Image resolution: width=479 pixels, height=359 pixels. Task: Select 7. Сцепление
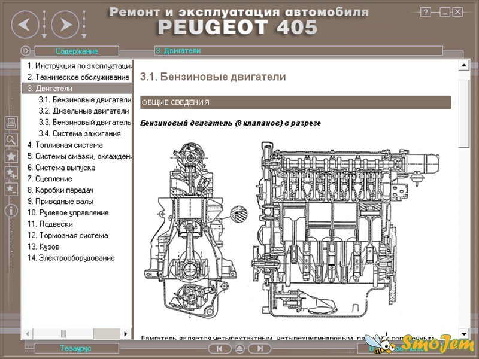pyautogui.click(x=50, y=178)
